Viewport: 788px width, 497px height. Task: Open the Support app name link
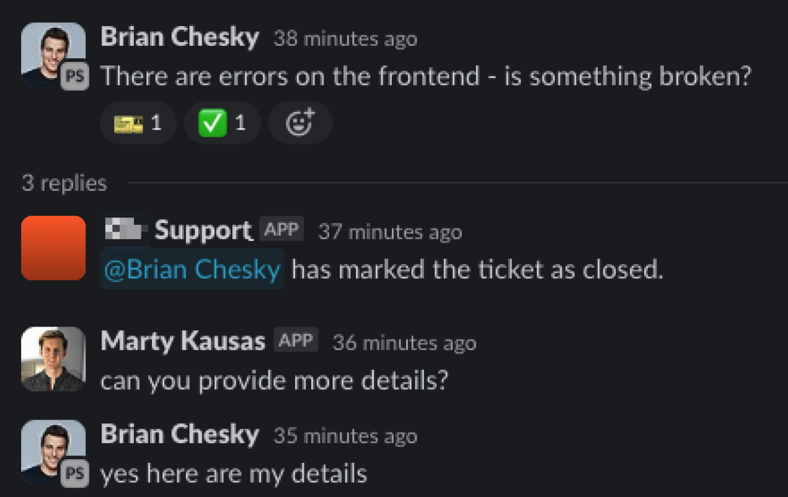coord(203,231)
